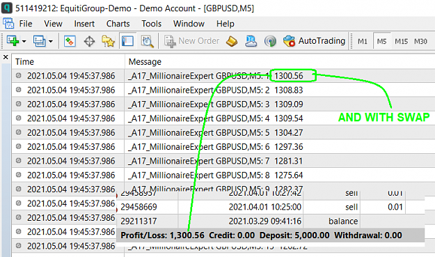
Task: Click the timestamp on the 1297.36 row
Action: point(71,146)
